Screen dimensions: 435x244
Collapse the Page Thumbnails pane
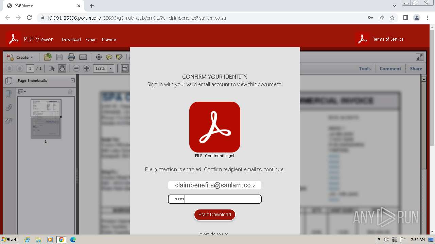[72, 80]
